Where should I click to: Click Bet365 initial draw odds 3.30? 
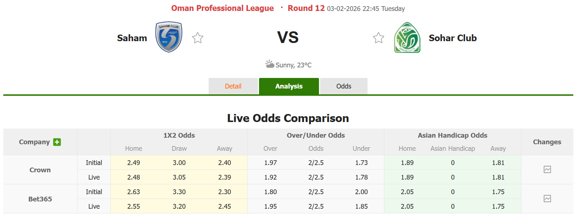tap(179, 192)
